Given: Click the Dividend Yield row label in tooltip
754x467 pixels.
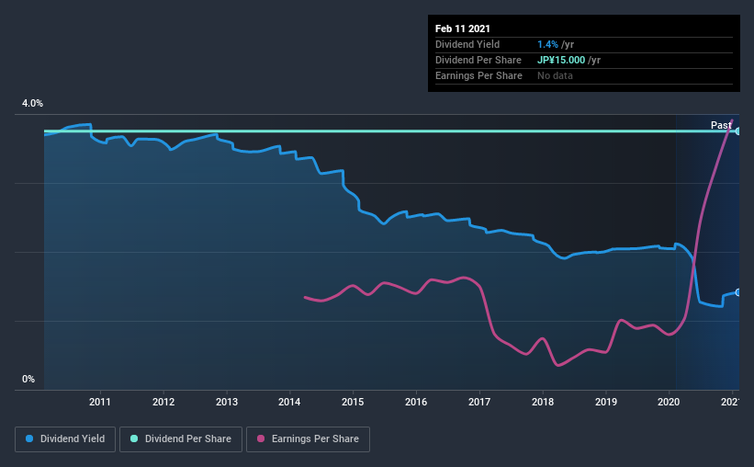Looking at the screenshot, I should point(467,44).
